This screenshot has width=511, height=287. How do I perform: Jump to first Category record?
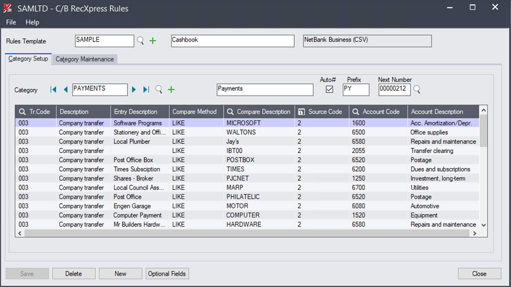53,90
